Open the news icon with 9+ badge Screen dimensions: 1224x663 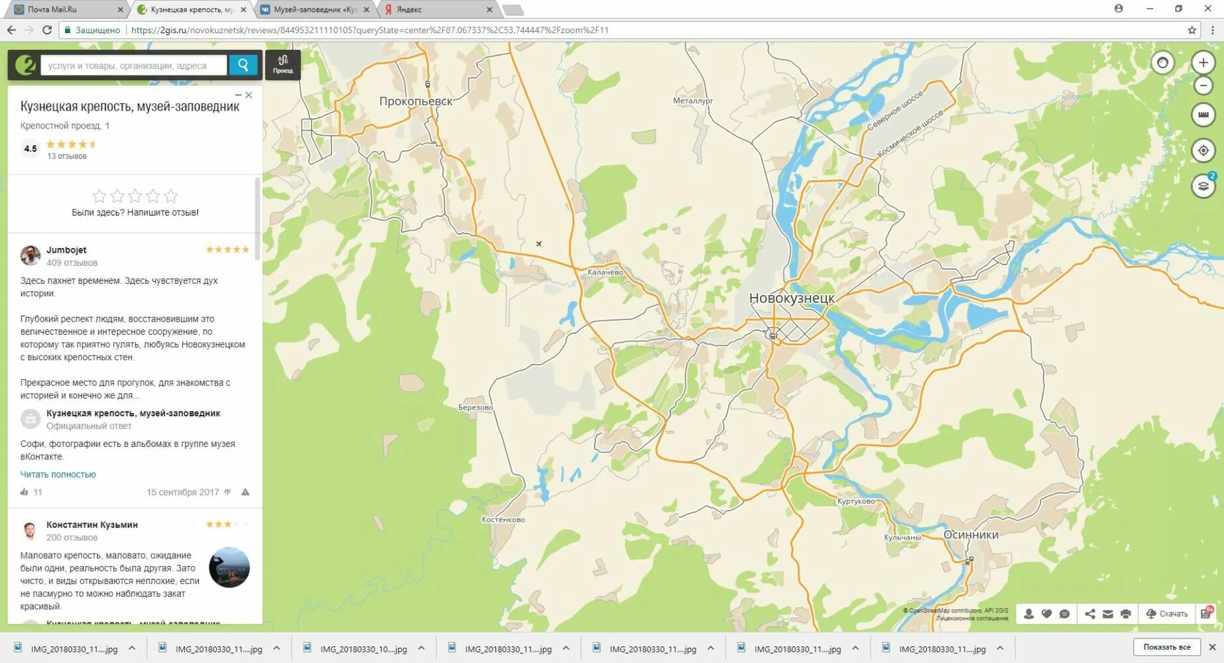pyautogui.click(x=1206, y=614)
